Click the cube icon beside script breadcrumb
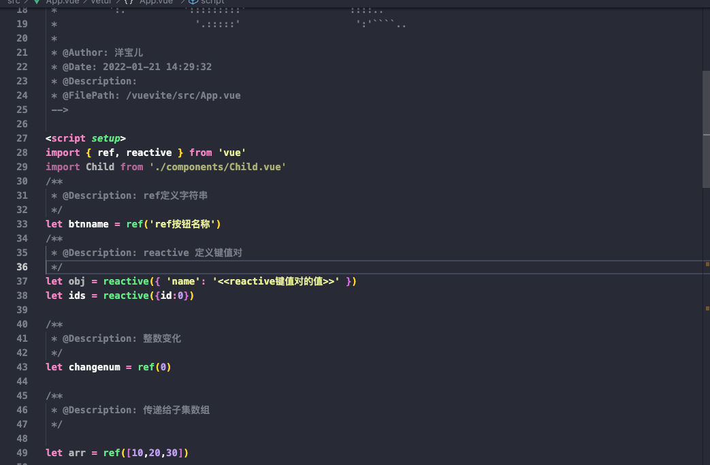710x465 pixels. pyautogui.click(x=193, y=2)
